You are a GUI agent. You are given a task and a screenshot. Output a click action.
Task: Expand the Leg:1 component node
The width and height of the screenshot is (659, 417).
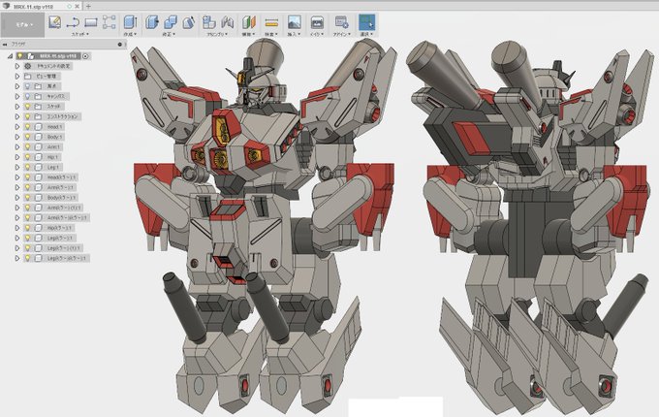coord(17,167)
